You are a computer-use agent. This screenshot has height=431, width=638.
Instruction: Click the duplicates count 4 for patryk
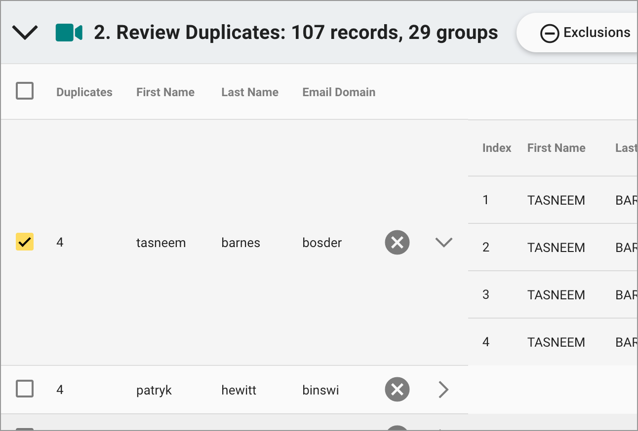(x=60, y=390)
